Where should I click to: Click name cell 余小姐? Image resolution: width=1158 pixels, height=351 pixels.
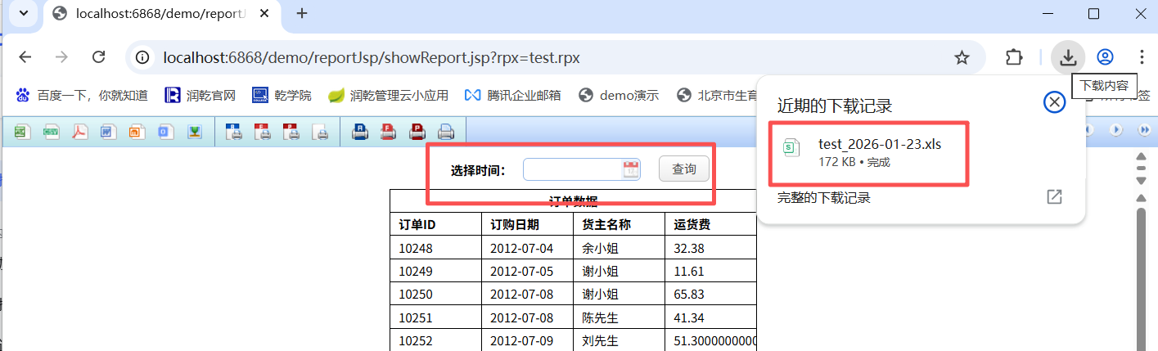coord(619,248)
